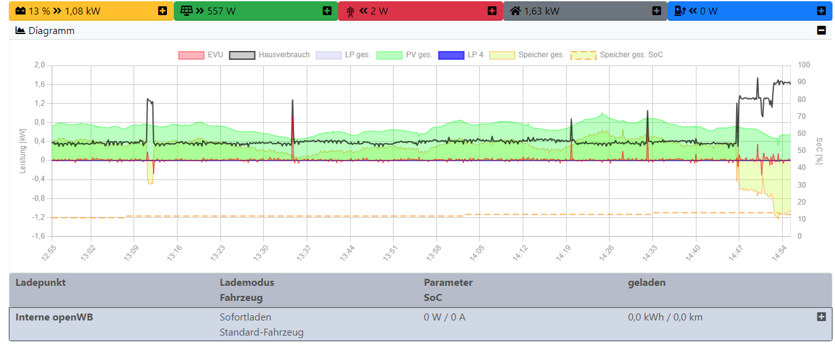
Task: Click the charging station icon in blue panel
Action: [679, 11]
